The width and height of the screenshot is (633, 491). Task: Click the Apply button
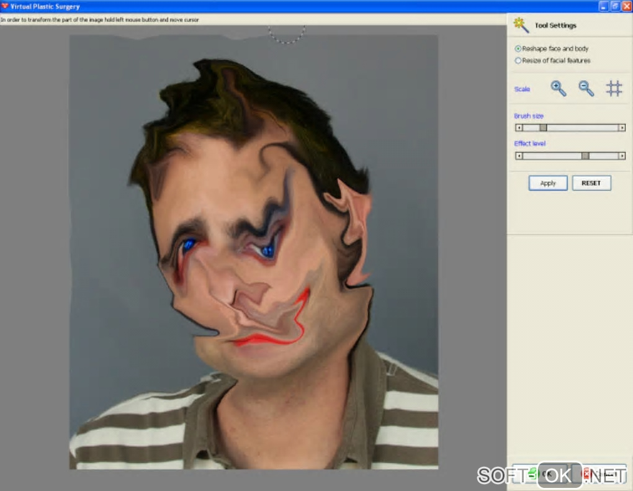[x=548, y=183]
